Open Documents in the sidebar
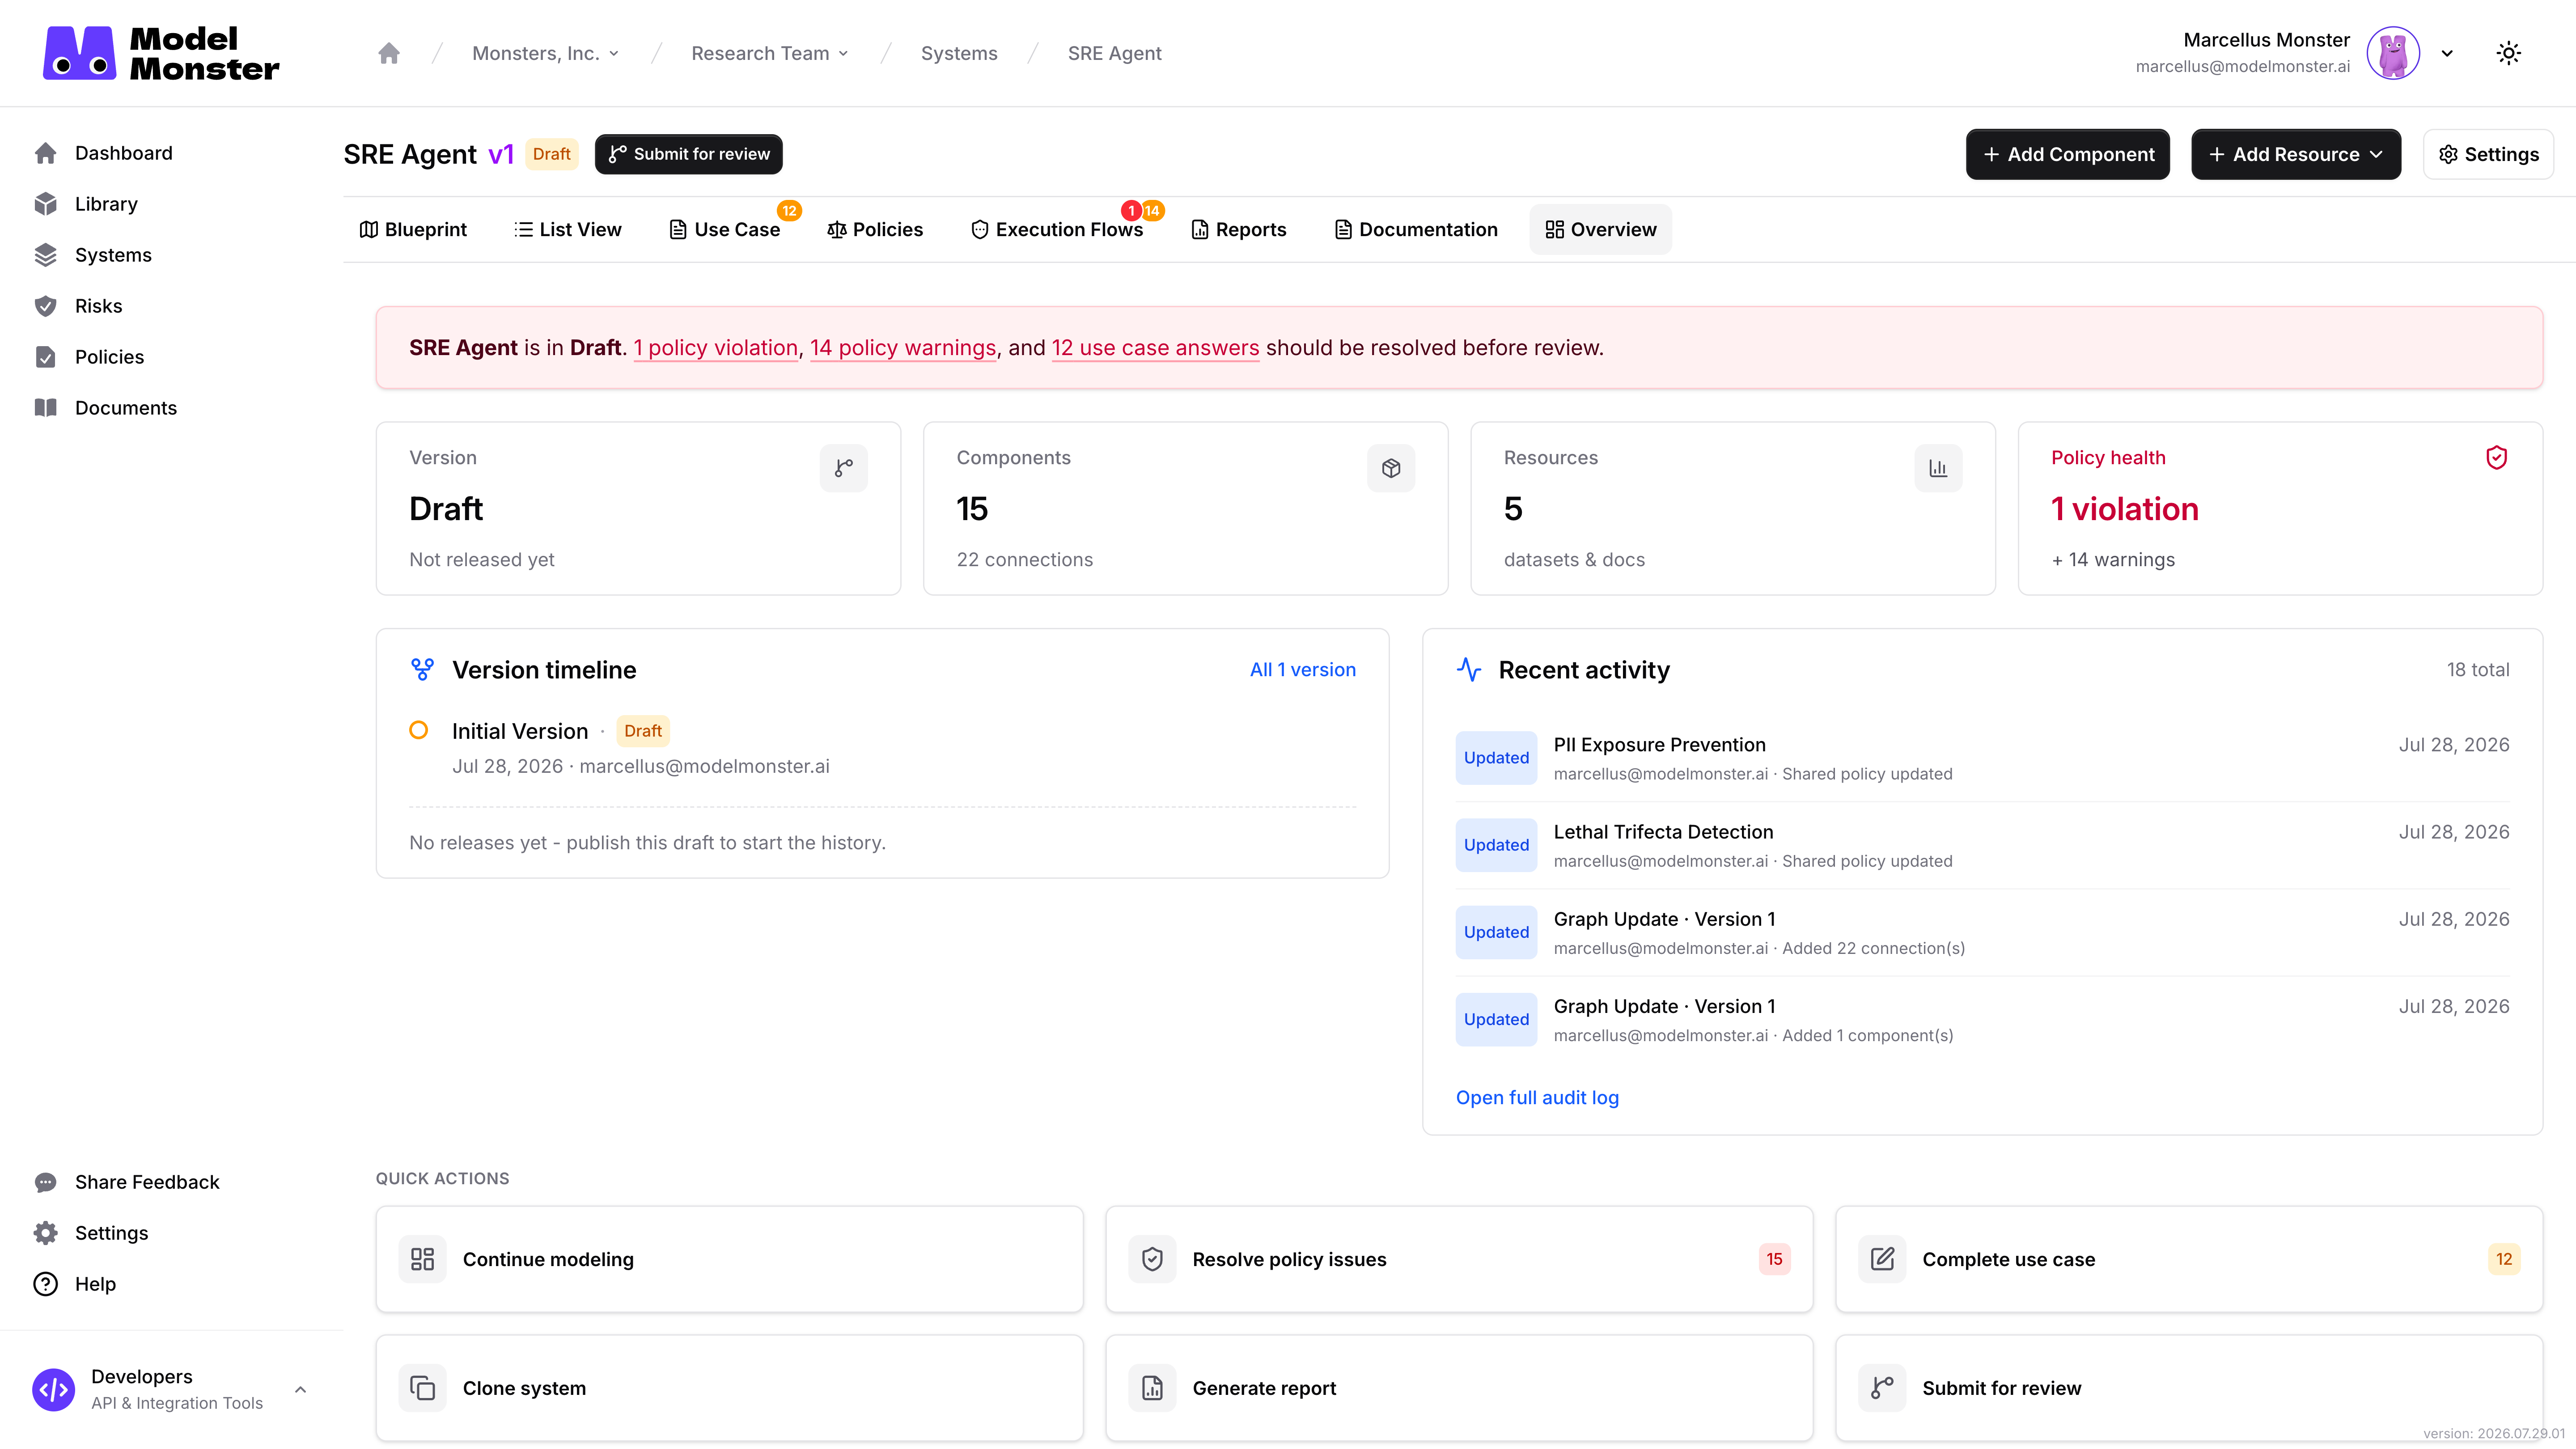This screenshot has height=1449, width=2576. click(125, 408)
